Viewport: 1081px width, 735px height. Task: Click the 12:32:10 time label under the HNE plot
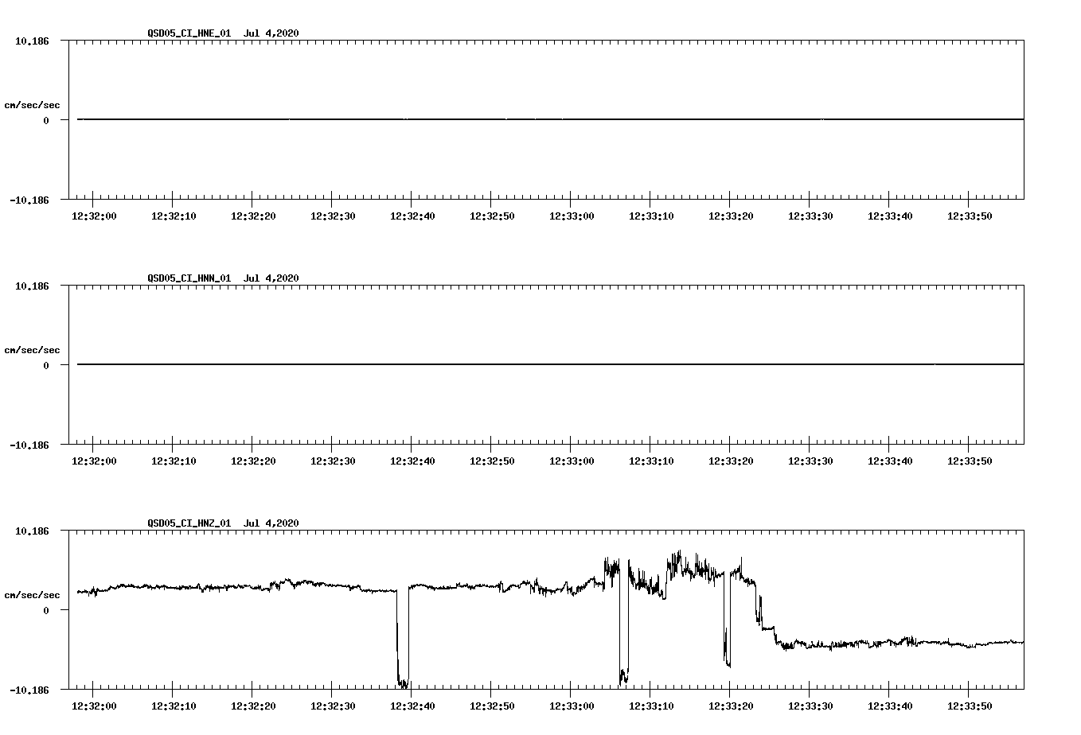pos(174,216)
